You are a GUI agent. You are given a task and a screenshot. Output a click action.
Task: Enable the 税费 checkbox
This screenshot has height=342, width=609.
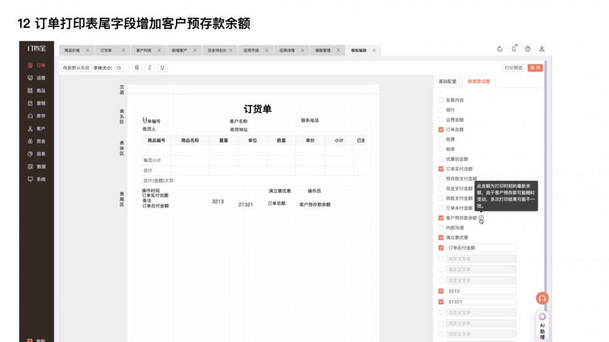441,139
